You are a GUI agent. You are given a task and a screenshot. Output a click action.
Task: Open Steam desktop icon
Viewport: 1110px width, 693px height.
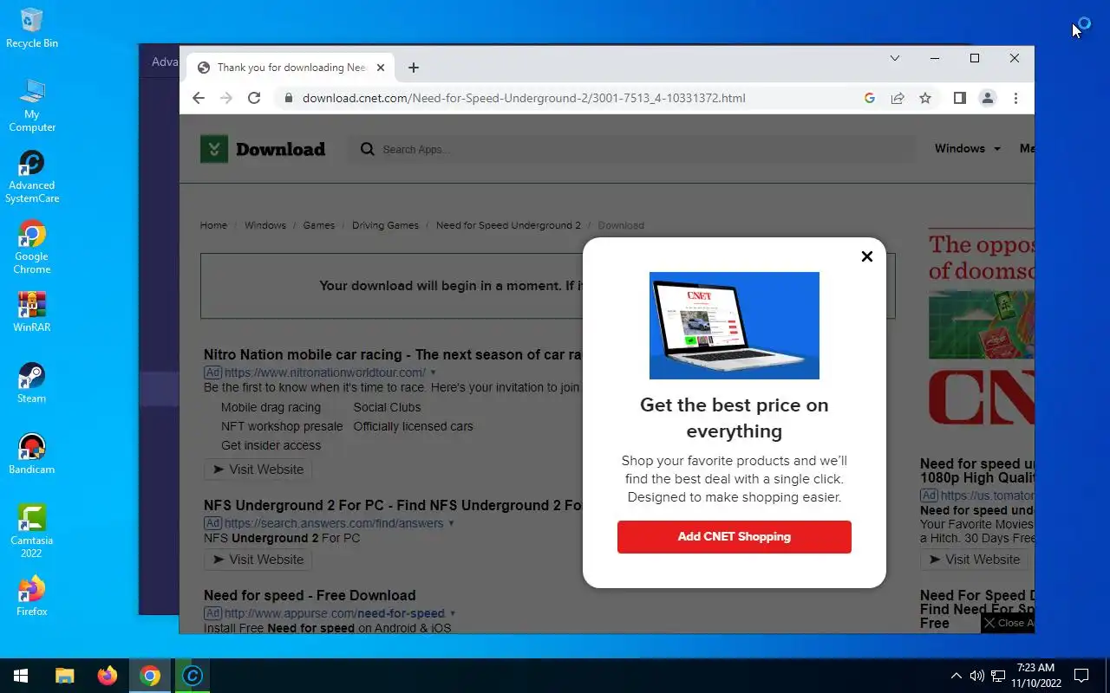click(x=32, y=383)
